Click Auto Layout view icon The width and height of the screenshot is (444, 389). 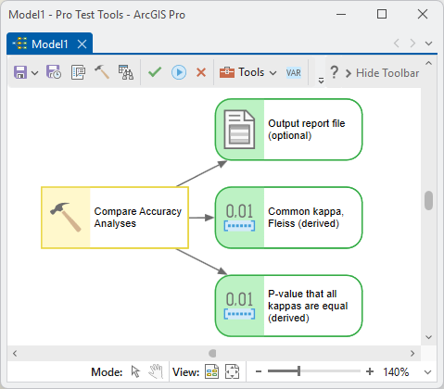point(212,371)
